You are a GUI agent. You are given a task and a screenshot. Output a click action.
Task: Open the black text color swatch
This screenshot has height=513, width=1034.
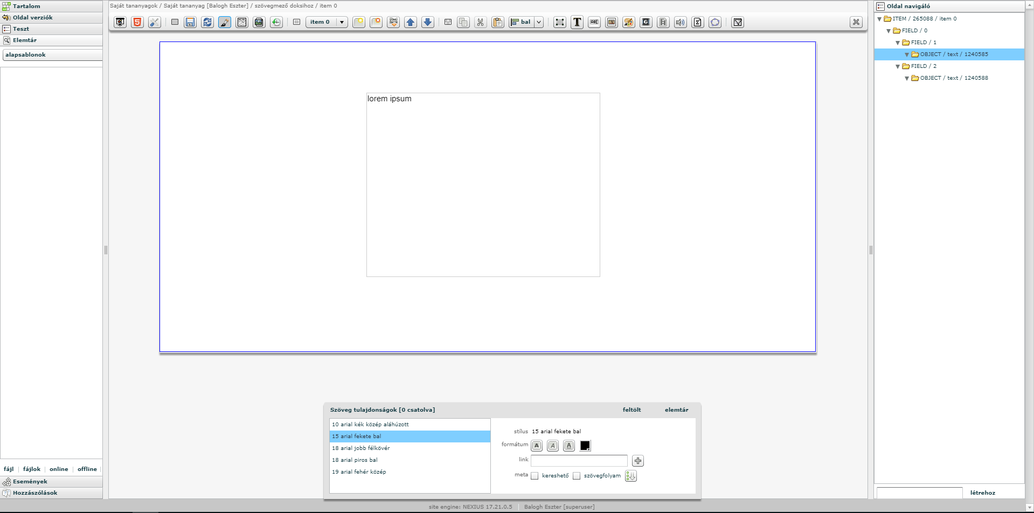pyautogui.click(x=585, y=446)
